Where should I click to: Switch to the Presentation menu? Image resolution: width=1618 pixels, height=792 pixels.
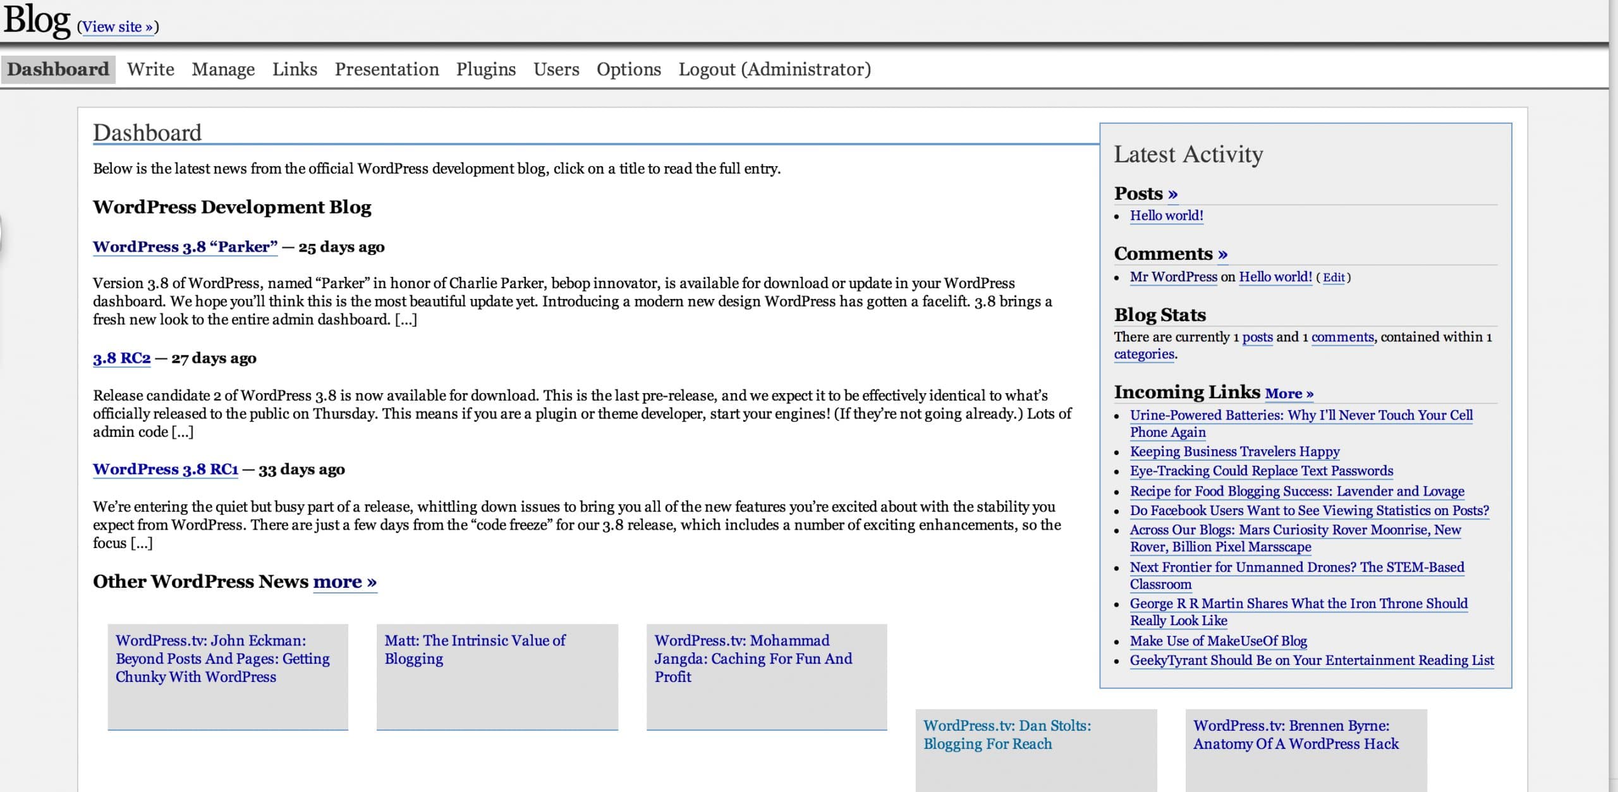[387, 69]
